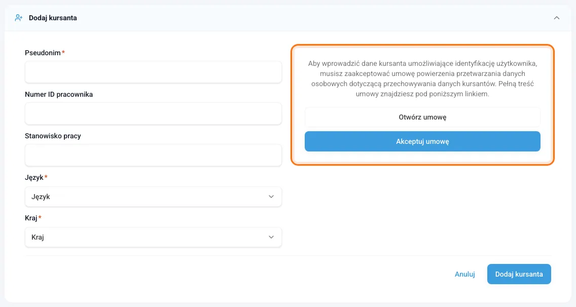Submit with the Dodaj kursanta button

[519, 274]
